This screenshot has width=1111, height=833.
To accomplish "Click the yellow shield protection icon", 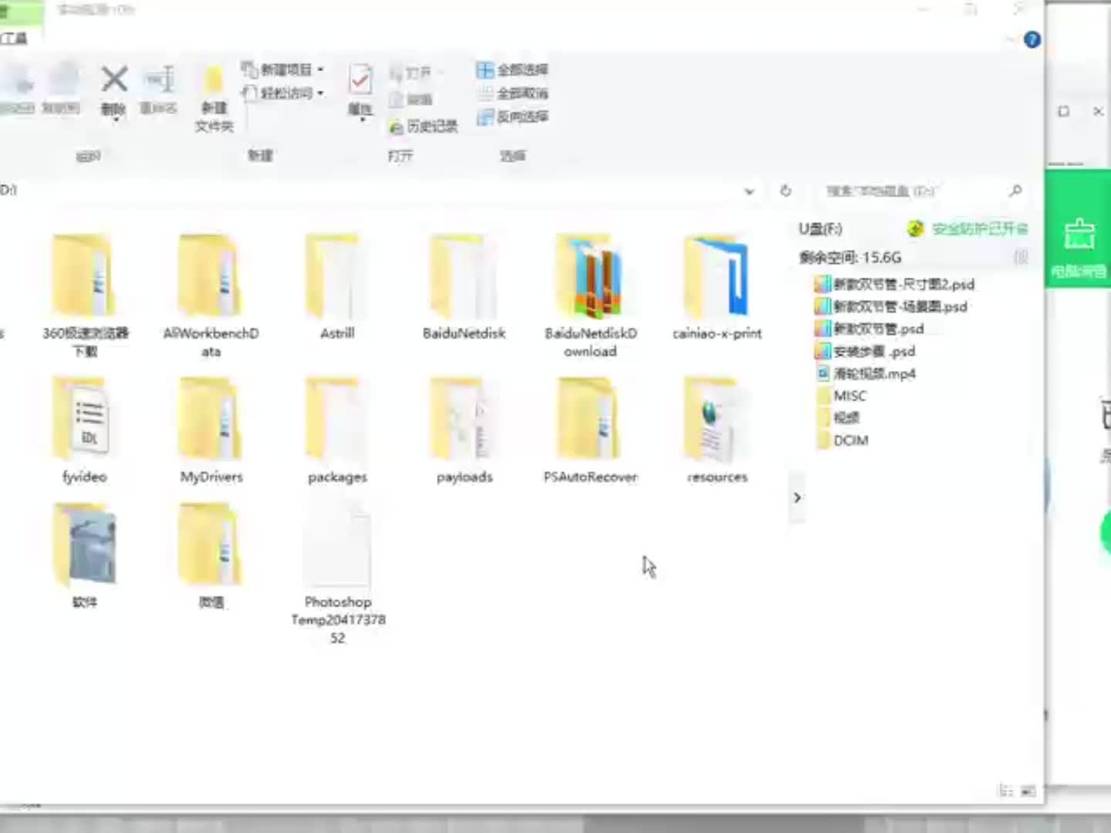I will [x=915, y=229].
